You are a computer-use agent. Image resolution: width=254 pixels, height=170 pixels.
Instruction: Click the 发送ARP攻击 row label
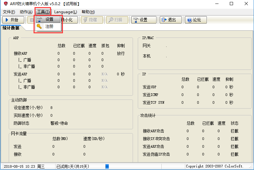point(153,146)
